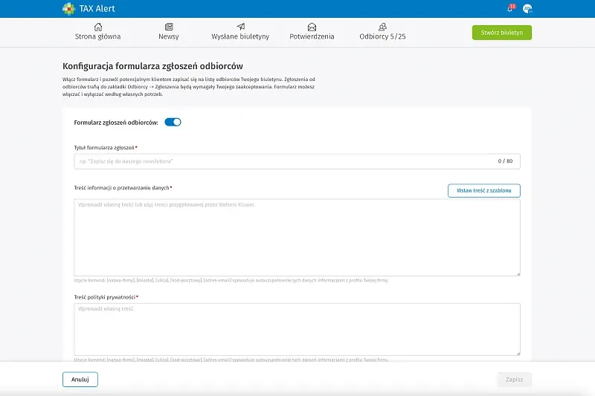Screen dimensions: 595x396
Task: Focus the Tytuł formularza zgłoszeń field
Action: [x=297, y=161]
